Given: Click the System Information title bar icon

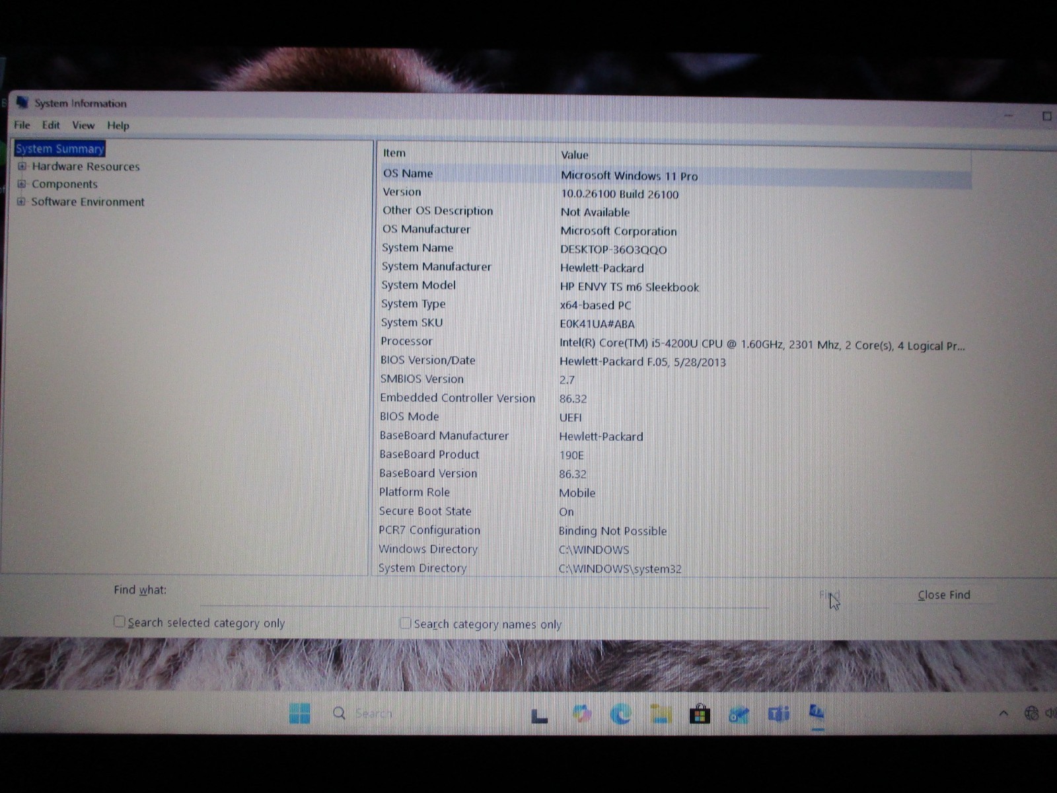Looking at the screenshot, I should pyautogui.click(x=22, y=102).
